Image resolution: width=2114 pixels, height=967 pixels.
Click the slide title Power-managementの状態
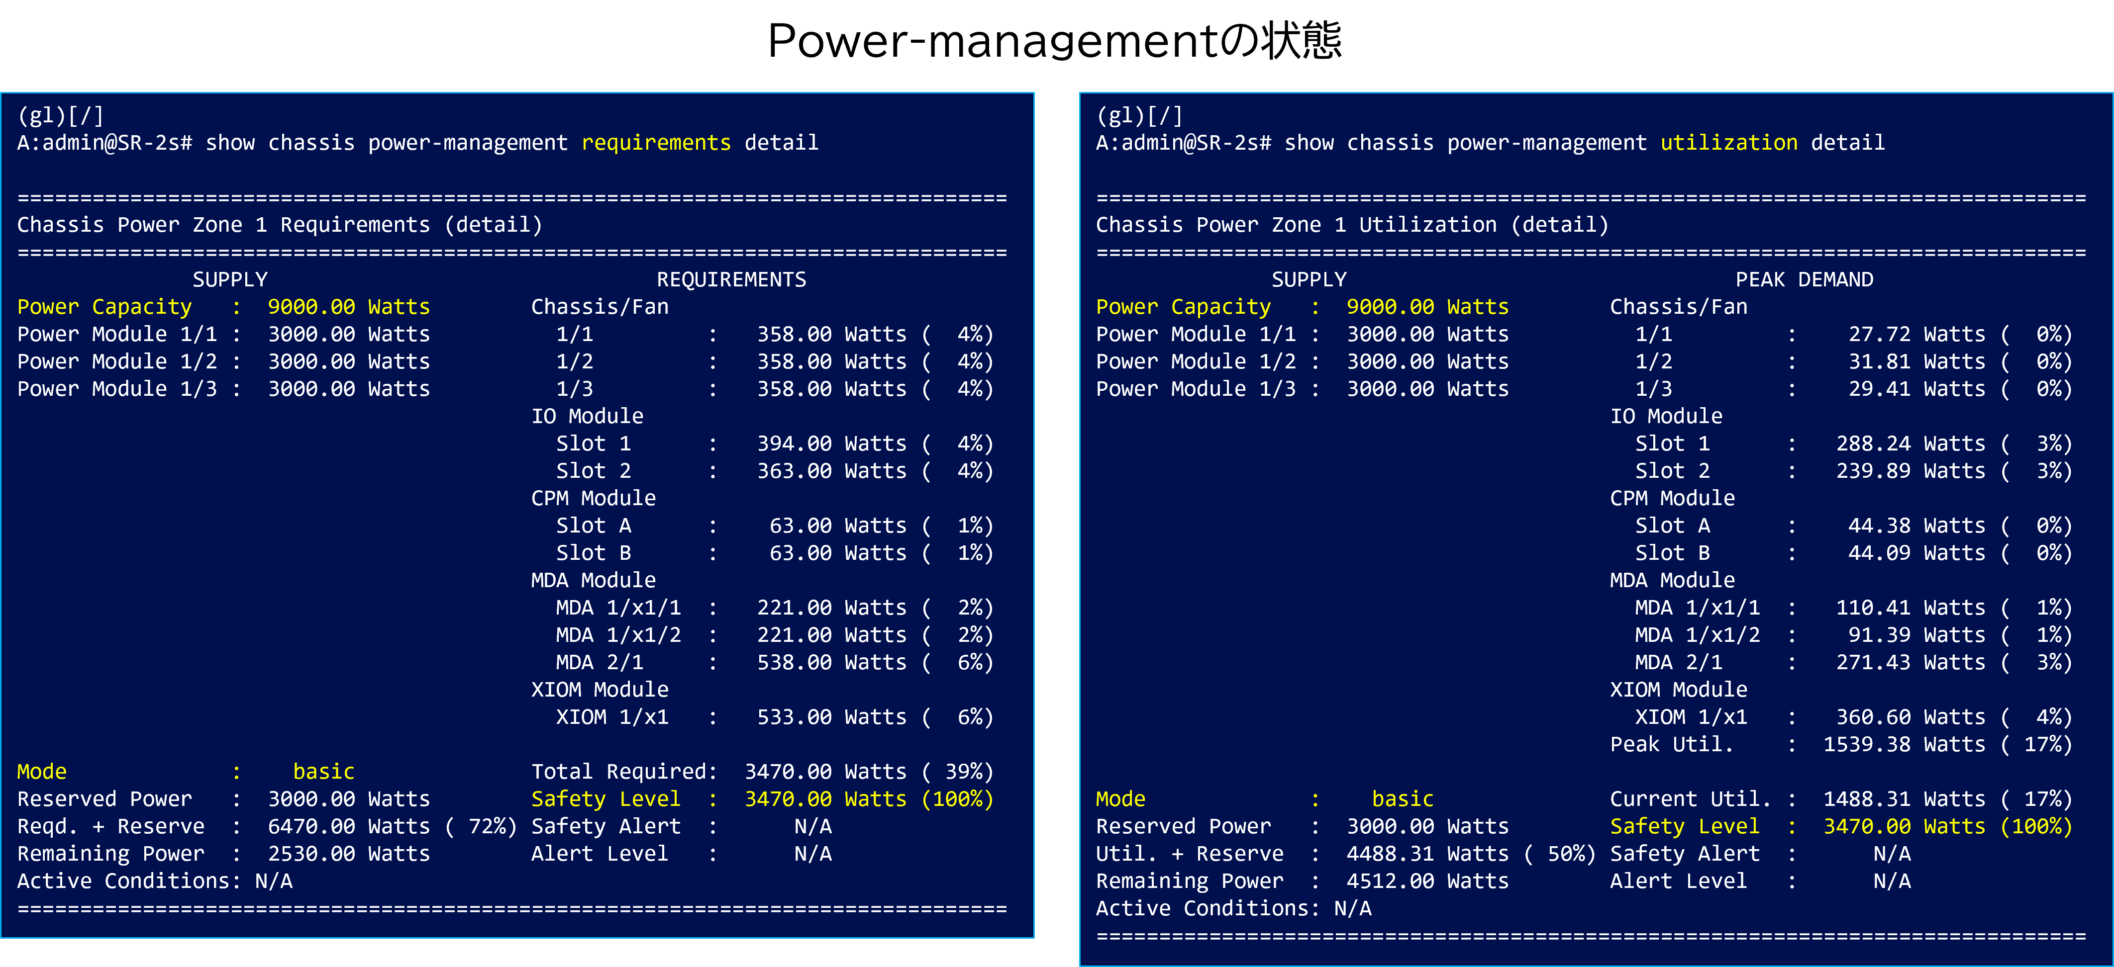[x=1055, y=39]
